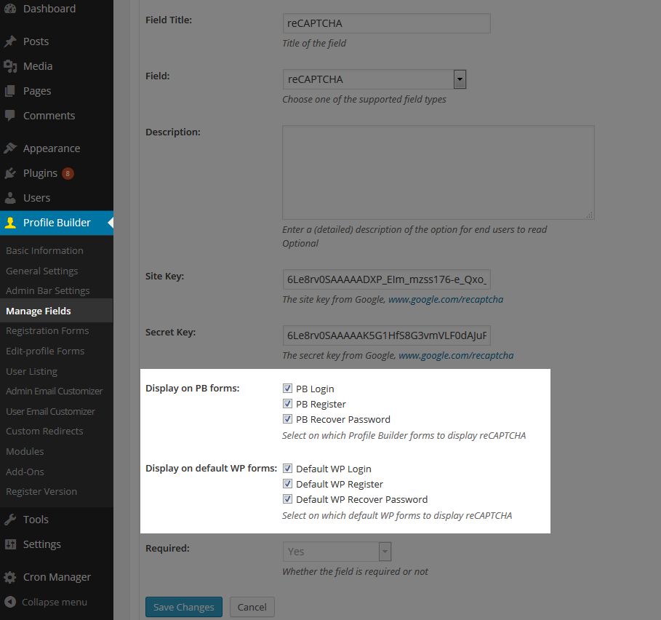661x620 pixels.
Task: Open User Email Customizer submenu item
Action: (x=50, y=411)
